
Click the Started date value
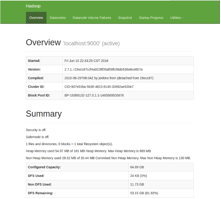point(86,61)
